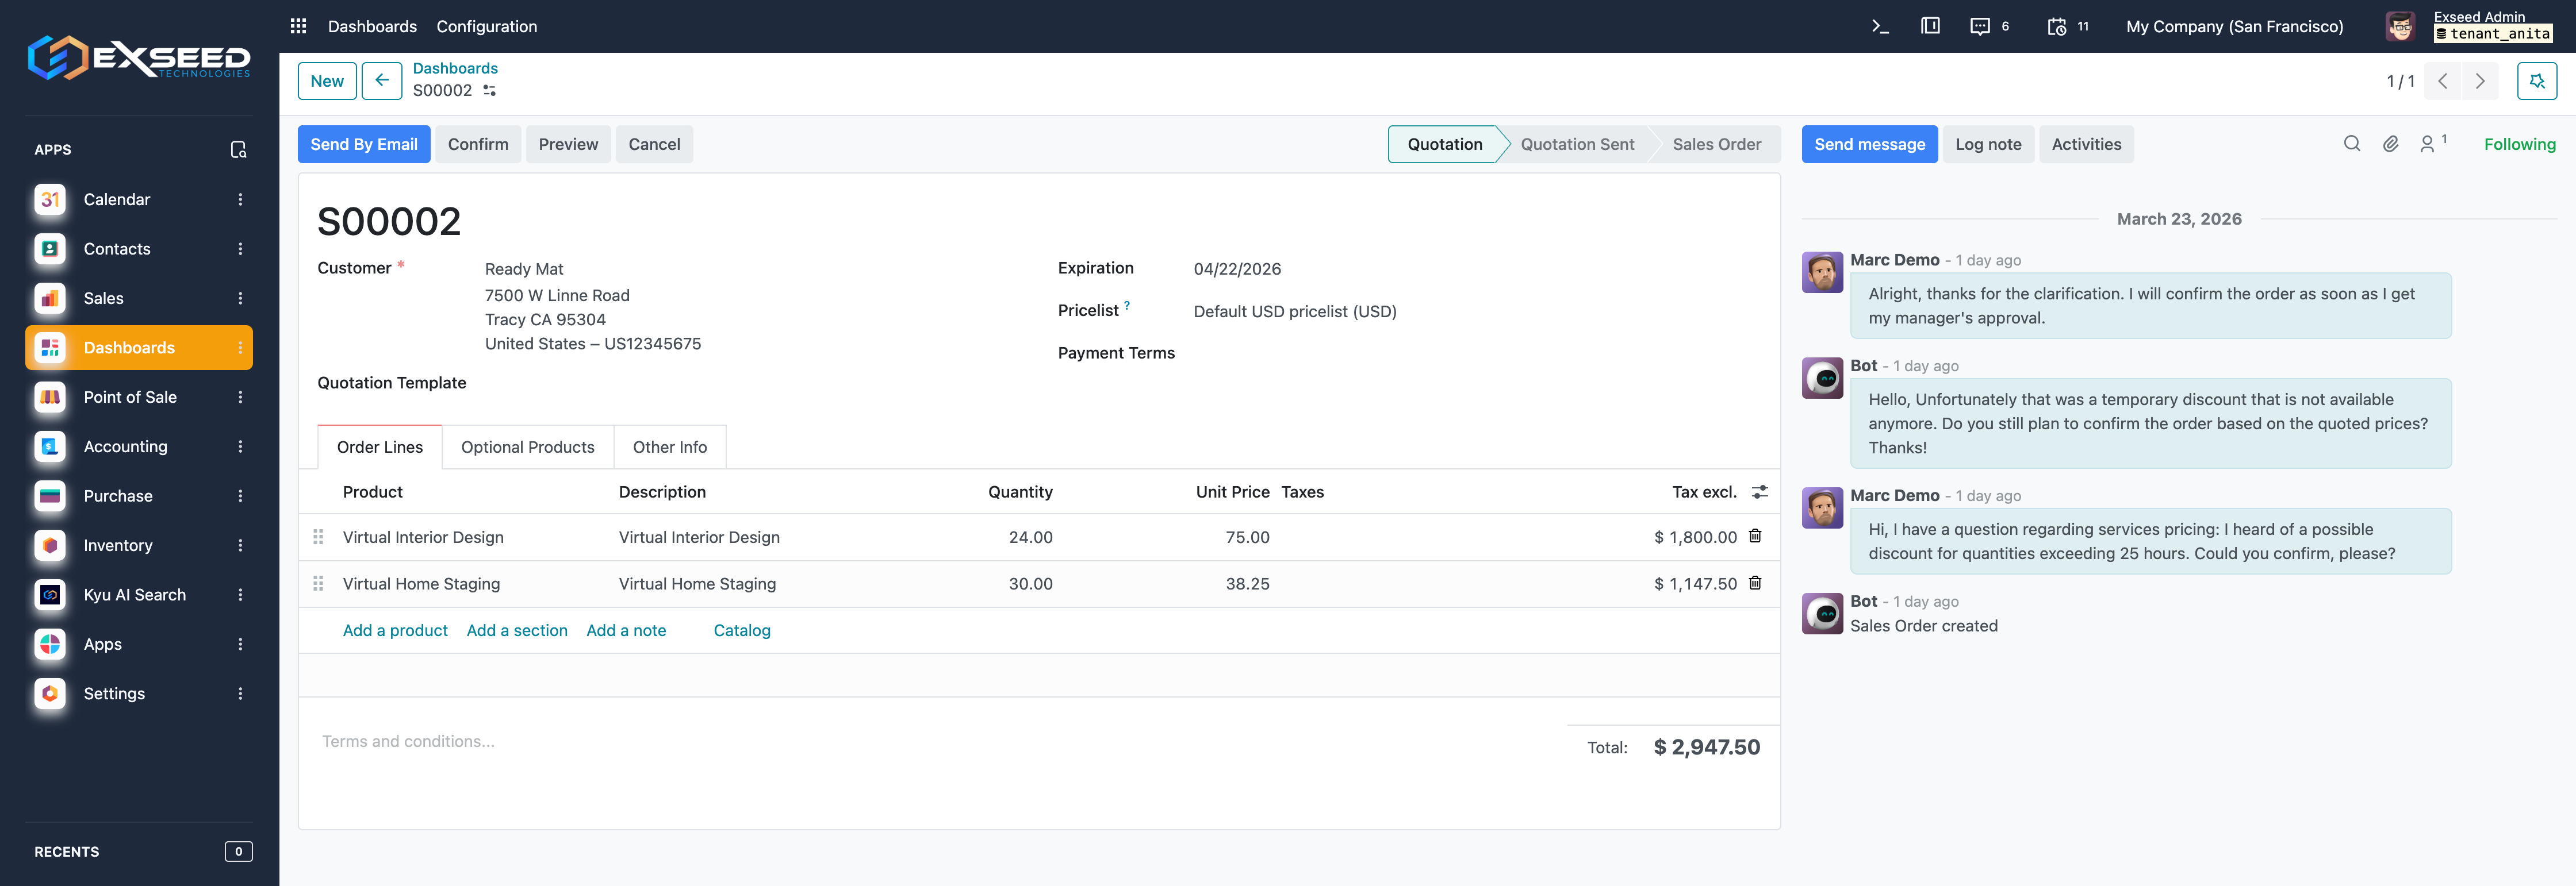
Task: Attach a file using the paperclip icon
Action: coord(2391,143)
